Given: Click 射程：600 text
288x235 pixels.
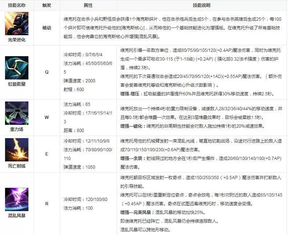Looking at the screenshot, I should click(x=74, y=89).
